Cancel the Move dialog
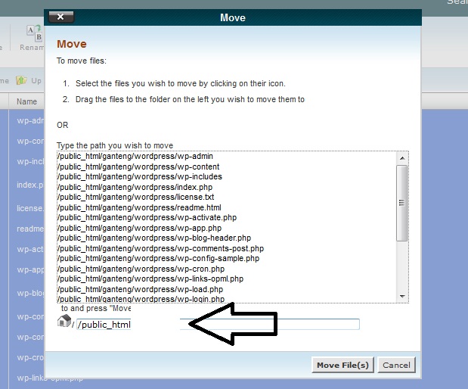 point(396,365)
